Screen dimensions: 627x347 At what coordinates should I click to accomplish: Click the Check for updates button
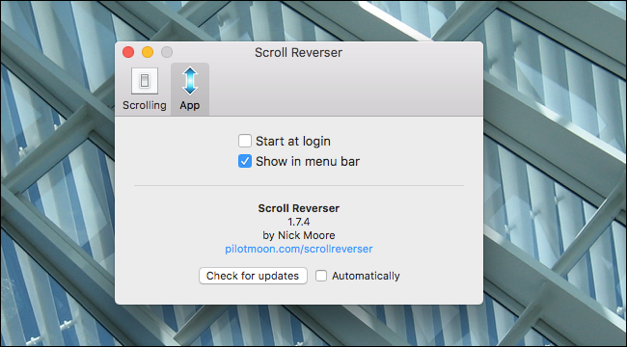click(x=253, y=276)
